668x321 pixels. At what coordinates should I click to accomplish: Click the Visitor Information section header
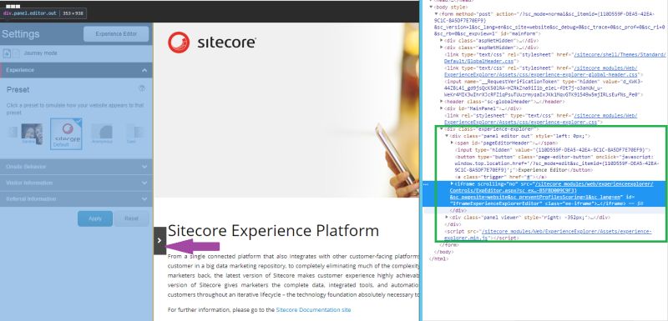pyautogui.click(x=76, y=183)
